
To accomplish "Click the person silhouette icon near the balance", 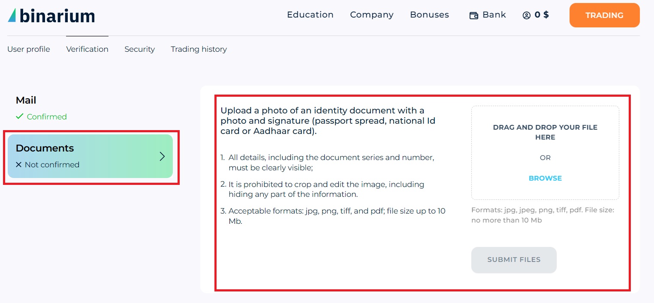I will pyautogui.click(x=526, y=14).
